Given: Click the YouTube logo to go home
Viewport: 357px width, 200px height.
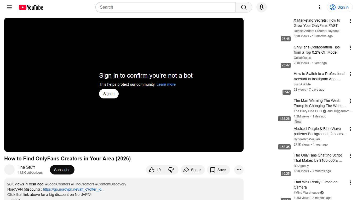Looking at the screenshot, I should pyautogui.click(x=31, y=7).
